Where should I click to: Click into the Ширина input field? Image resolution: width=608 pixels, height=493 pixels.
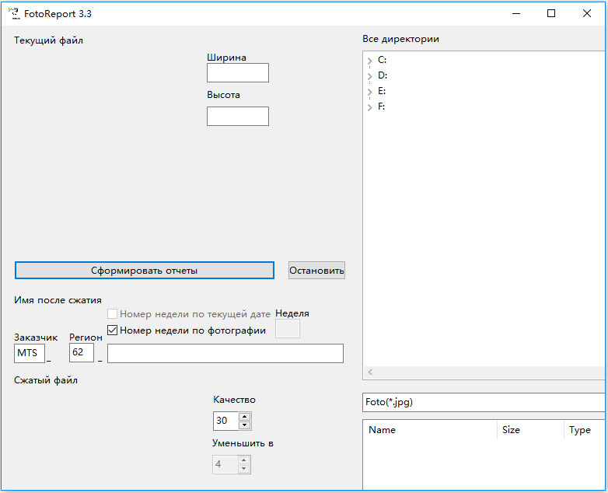(x=237, y=73)
